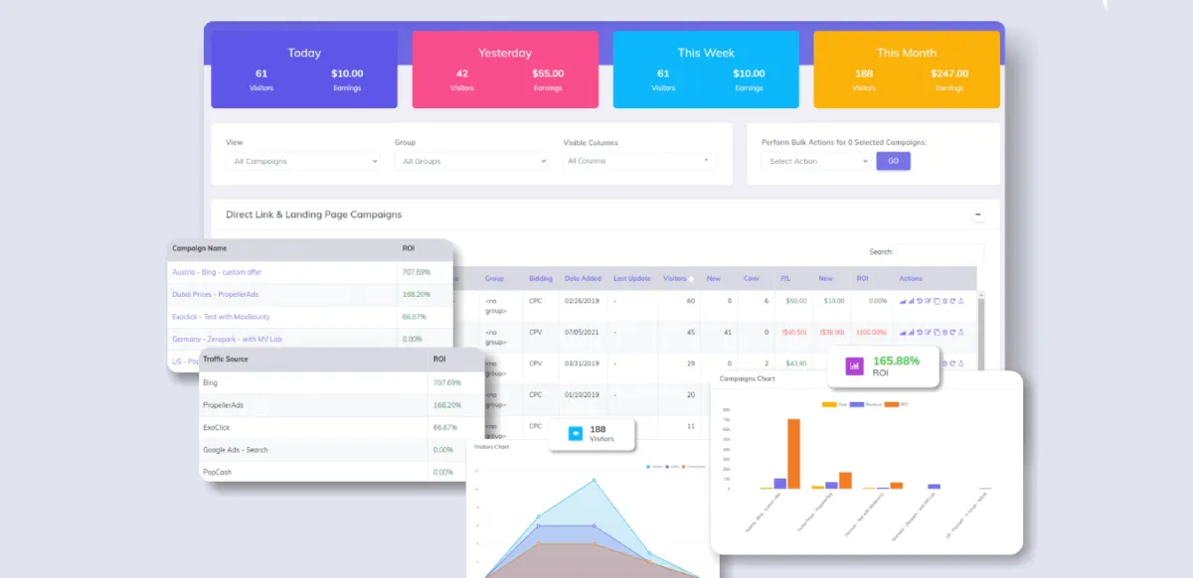Open the area chart stats icon for Austria campaign

coord(902,302)
